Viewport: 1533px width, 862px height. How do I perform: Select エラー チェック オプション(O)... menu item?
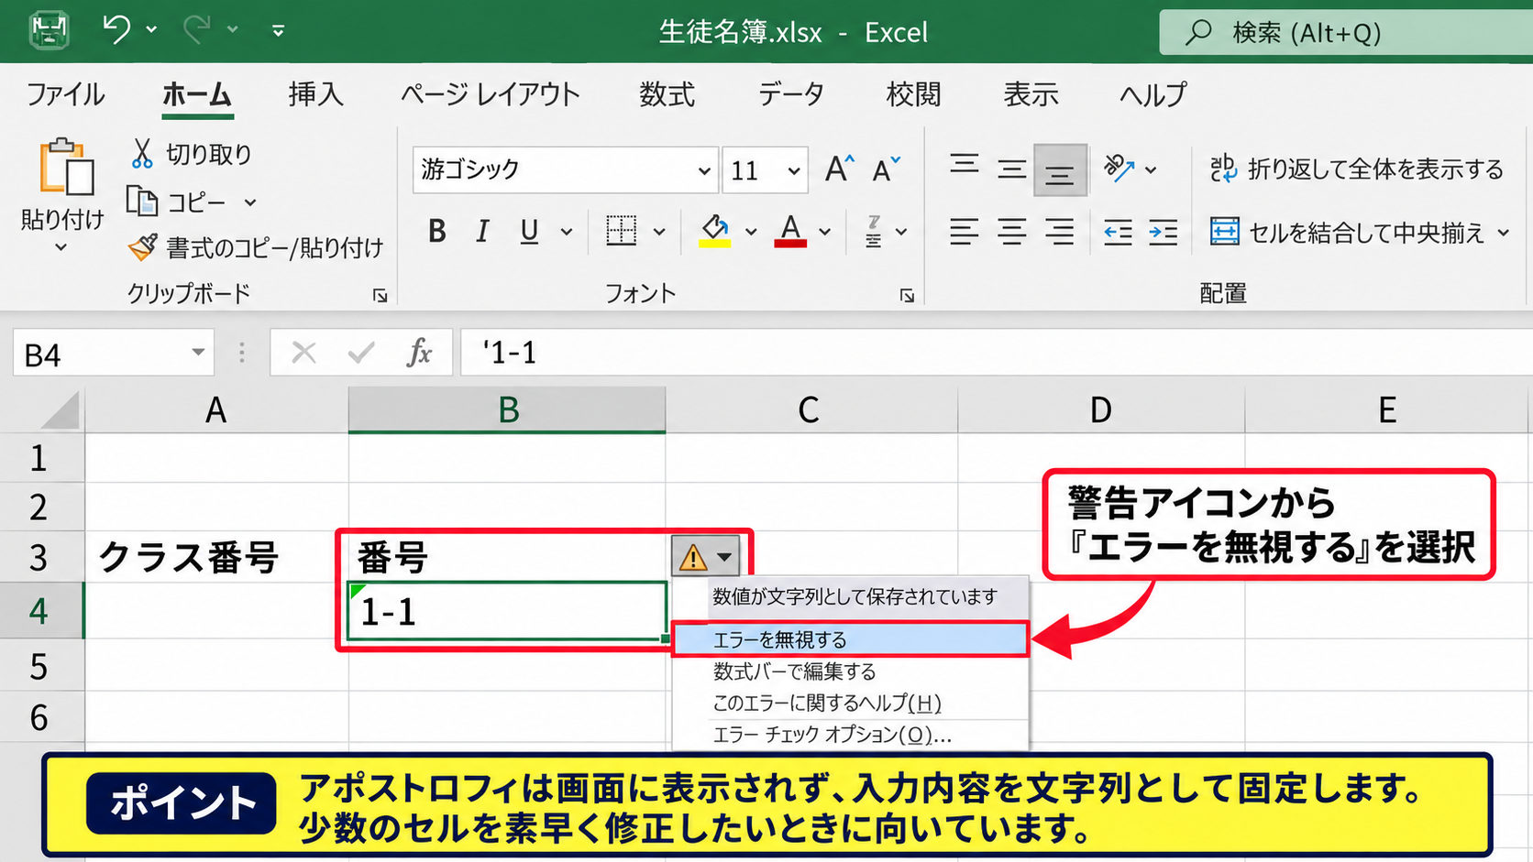click(851, 735)
